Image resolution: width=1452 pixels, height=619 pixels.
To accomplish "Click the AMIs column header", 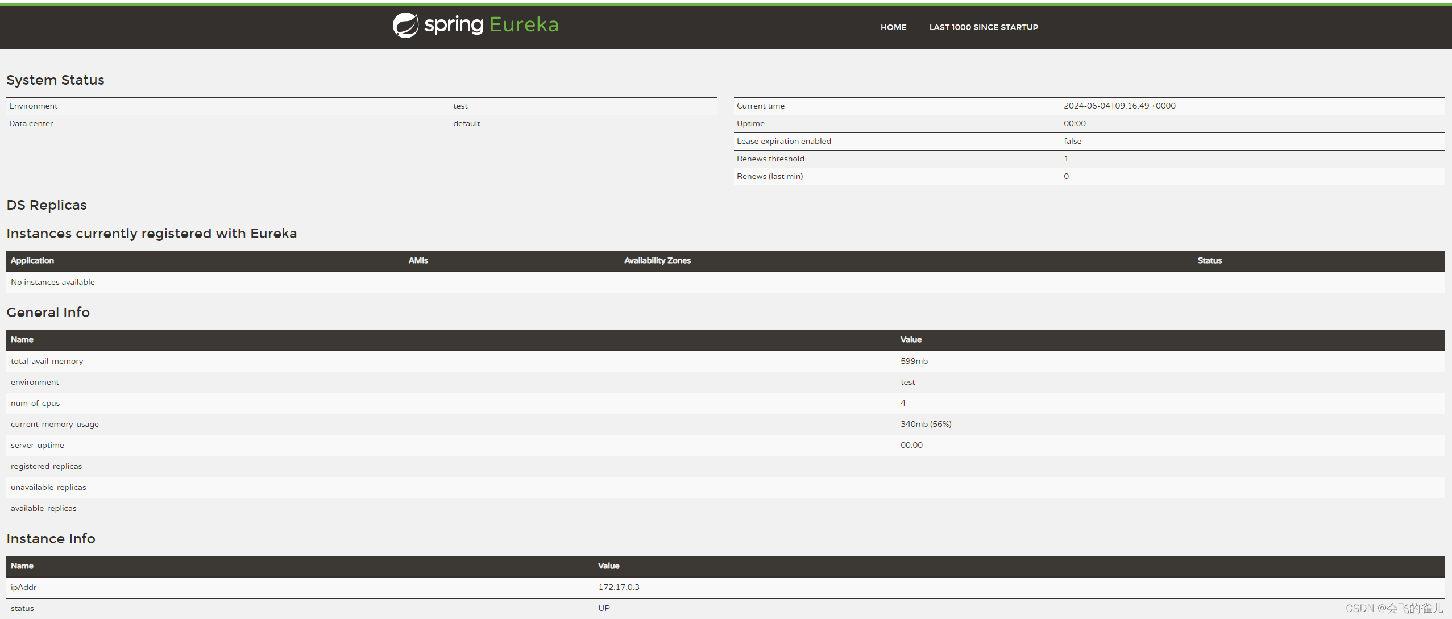I will (418, 261).
